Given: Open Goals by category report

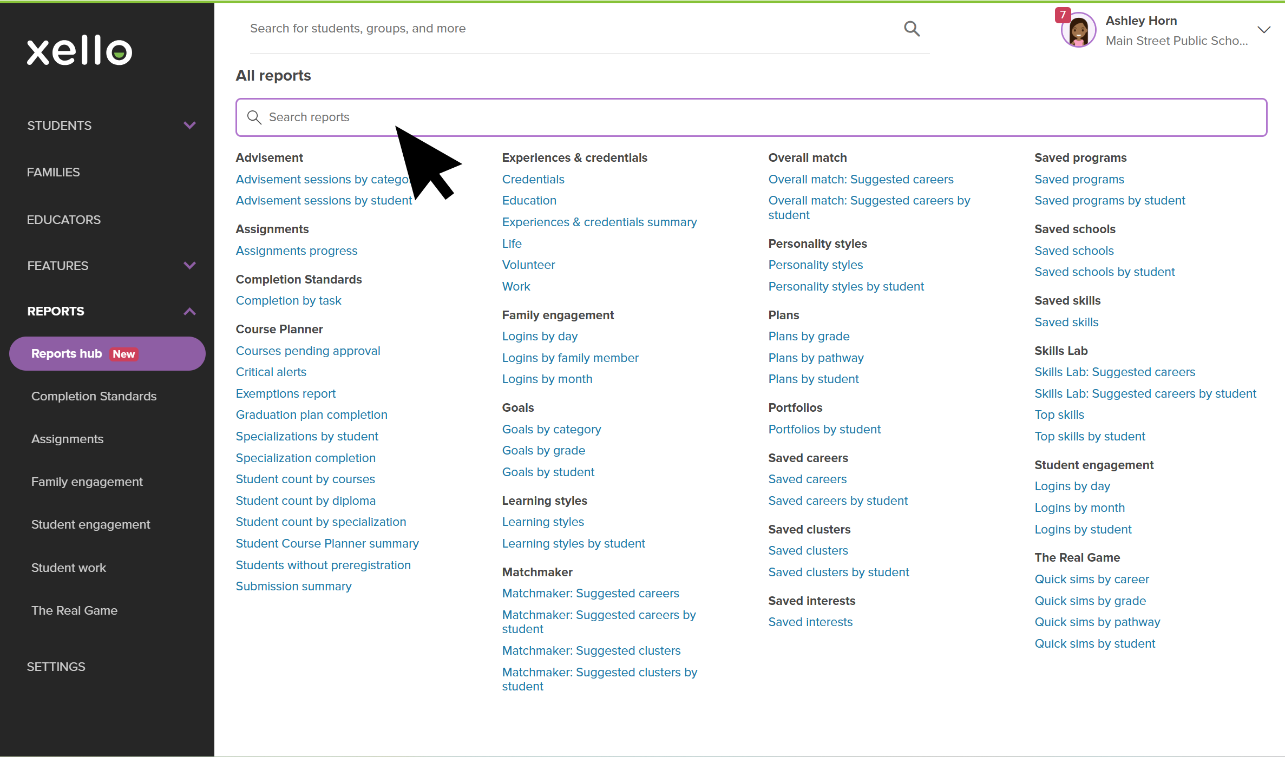Looking at the screenshot, I should [x=552, y=429].
